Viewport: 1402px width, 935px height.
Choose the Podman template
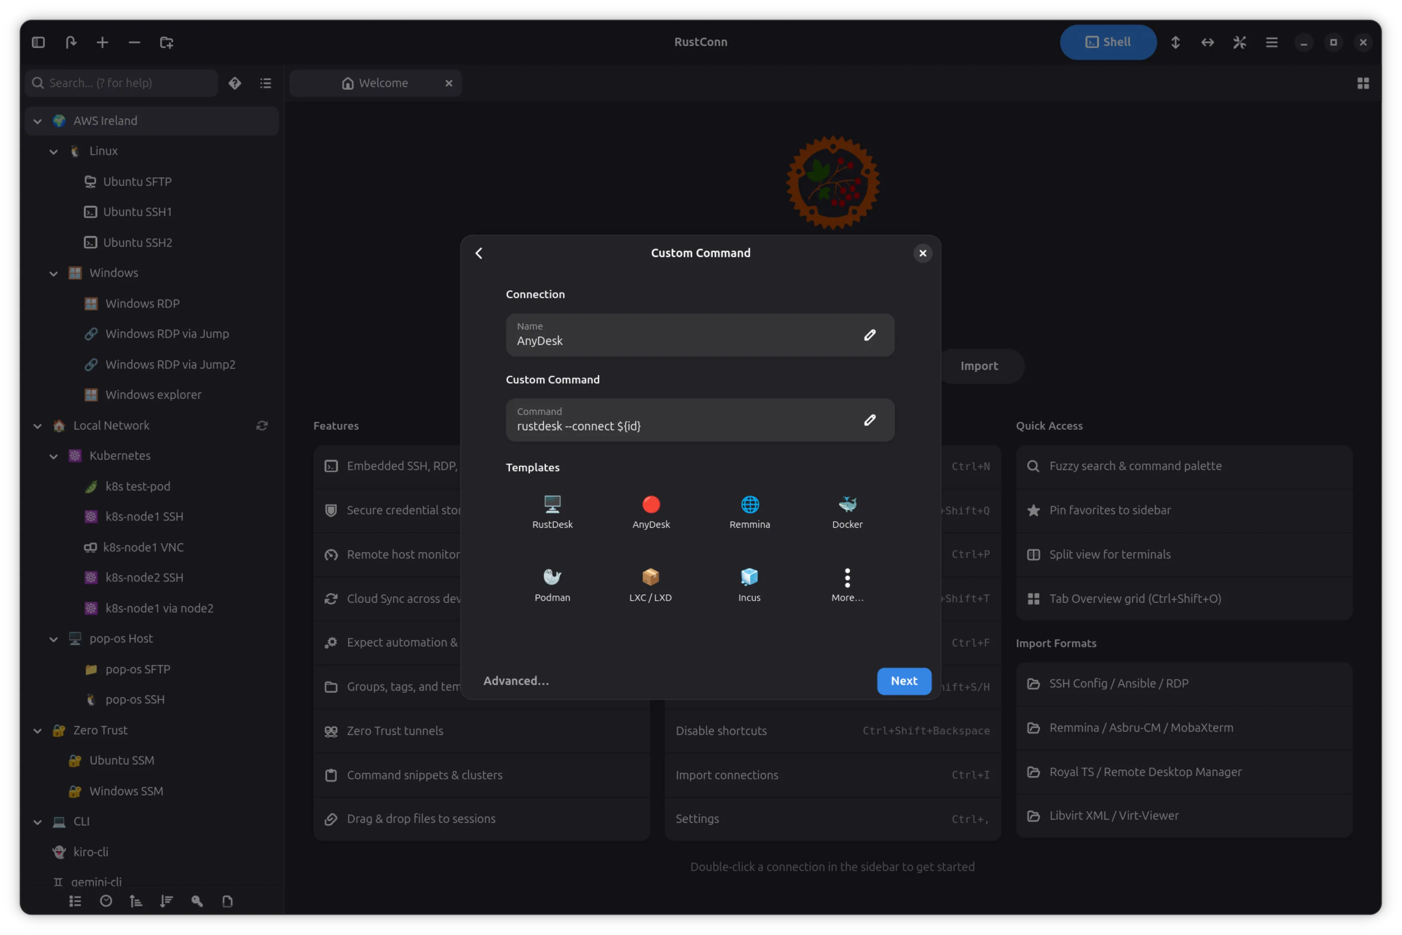point(552,585)
